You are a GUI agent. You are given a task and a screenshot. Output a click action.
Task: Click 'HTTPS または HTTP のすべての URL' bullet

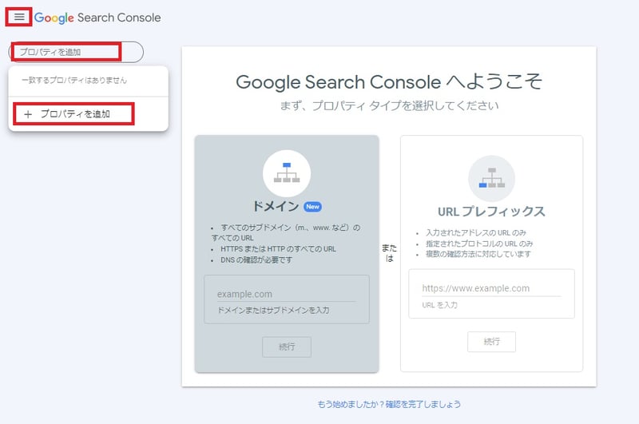(278, 249)
